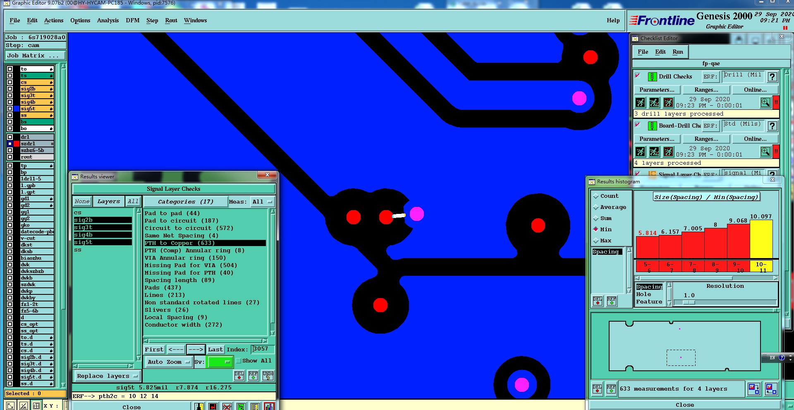Click Last button in Results viewer
The image size is (794, 410).
[x=215, y=350]
